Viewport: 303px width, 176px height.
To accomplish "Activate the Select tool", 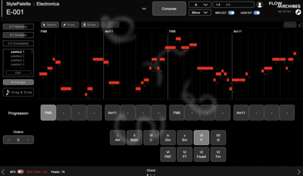I will [x=50, y=25].
